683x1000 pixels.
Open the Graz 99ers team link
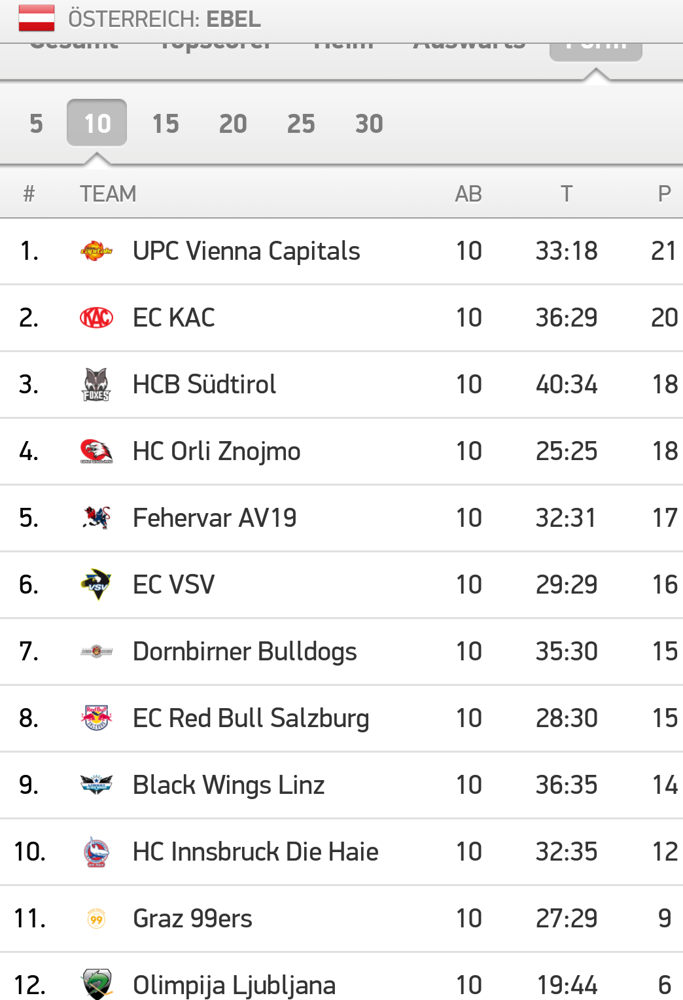192,919
